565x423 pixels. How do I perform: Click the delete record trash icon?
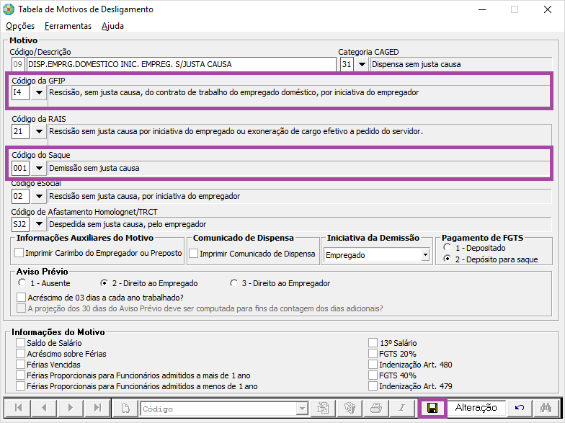(x=350, y=408)
